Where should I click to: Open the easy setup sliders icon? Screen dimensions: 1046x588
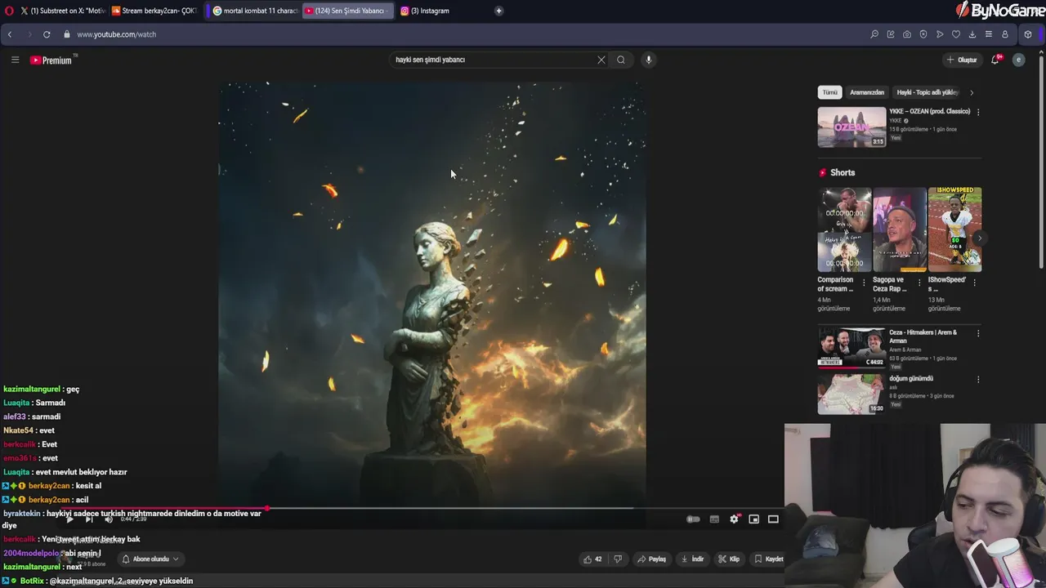pos(989,34)
